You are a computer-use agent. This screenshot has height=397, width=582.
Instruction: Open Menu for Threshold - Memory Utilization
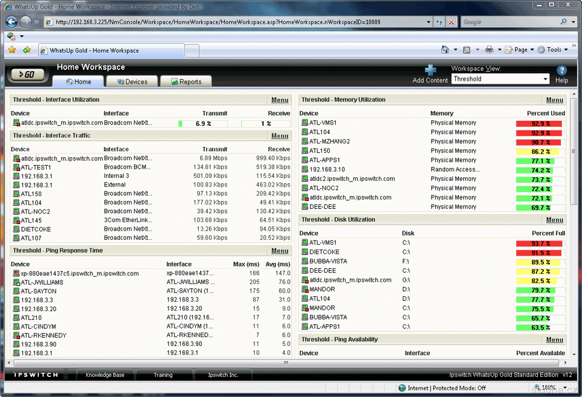pos(554,100)
